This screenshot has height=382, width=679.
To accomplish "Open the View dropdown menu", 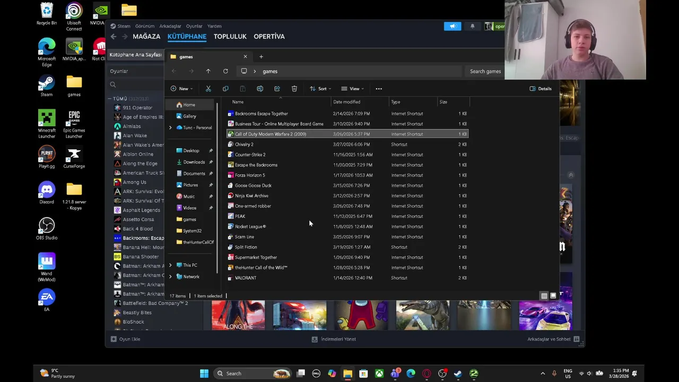I will click(352, 89).
